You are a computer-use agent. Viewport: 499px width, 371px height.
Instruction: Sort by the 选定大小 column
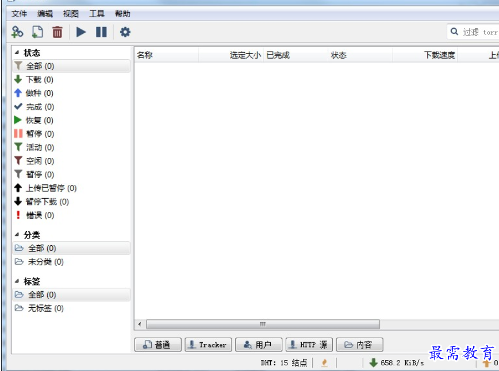(231, 55)
